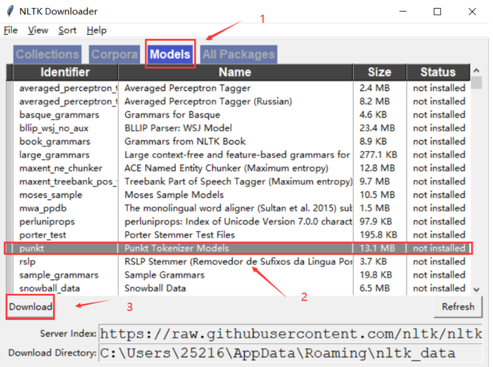Screen dimensions: 493x367
Task: Switch to the Collections tab
Action: tap(47, 54)
